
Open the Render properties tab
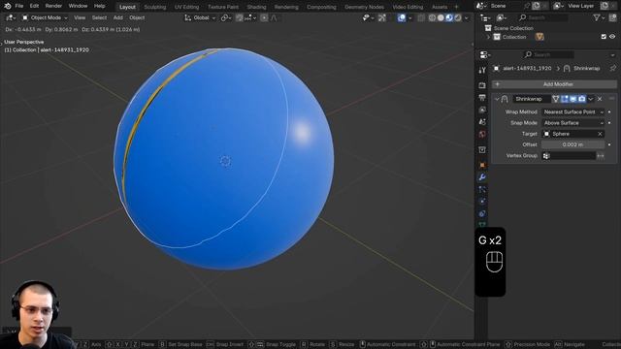pos(482,85)
